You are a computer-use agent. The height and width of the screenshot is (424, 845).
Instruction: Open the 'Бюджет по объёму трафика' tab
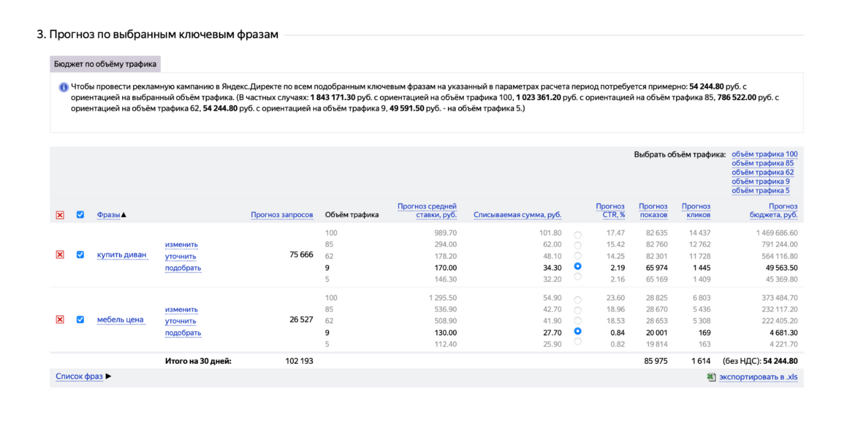[105, 64]
